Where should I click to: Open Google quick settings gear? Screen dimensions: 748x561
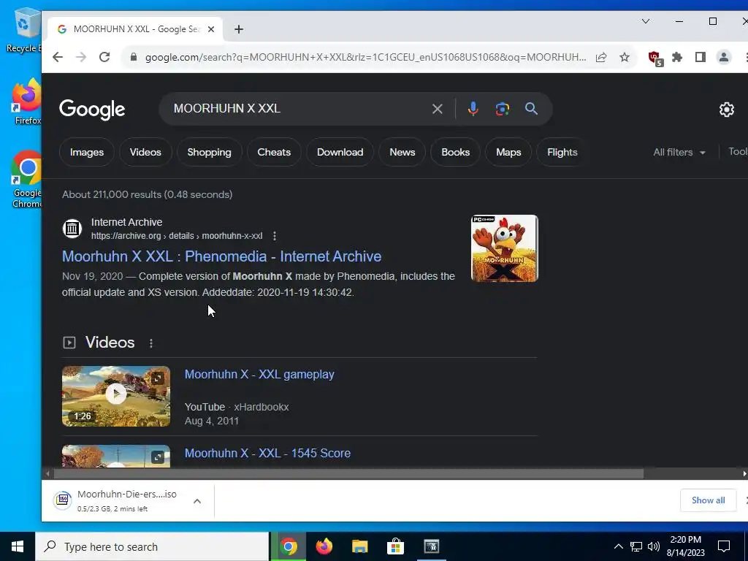(x=727, y=110)
